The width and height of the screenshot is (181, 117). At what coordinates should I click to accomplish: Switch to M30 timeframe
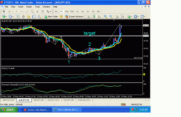[72, 11]
